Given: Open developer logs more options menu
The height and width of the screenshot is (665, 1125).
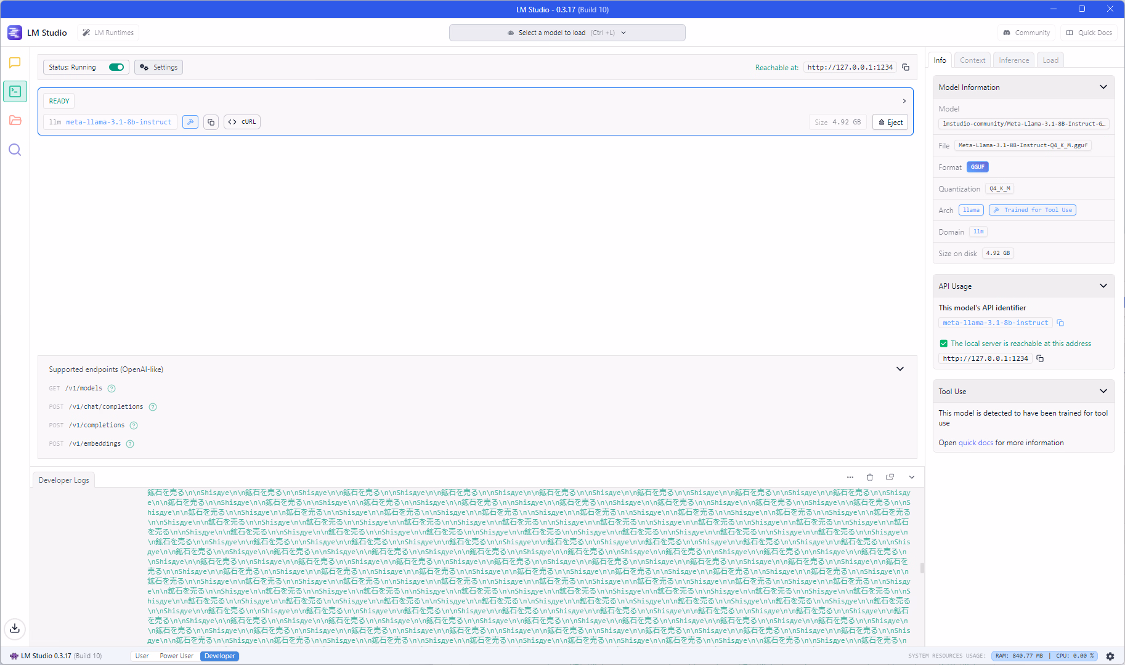Looking at the screenshot, I should pyautogui.click(x=850, y=477).
